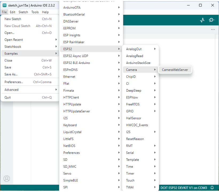This screenshot has width=219, height=192.
Task: Expand the DeepSleep submenu
Action: (140, 90)
